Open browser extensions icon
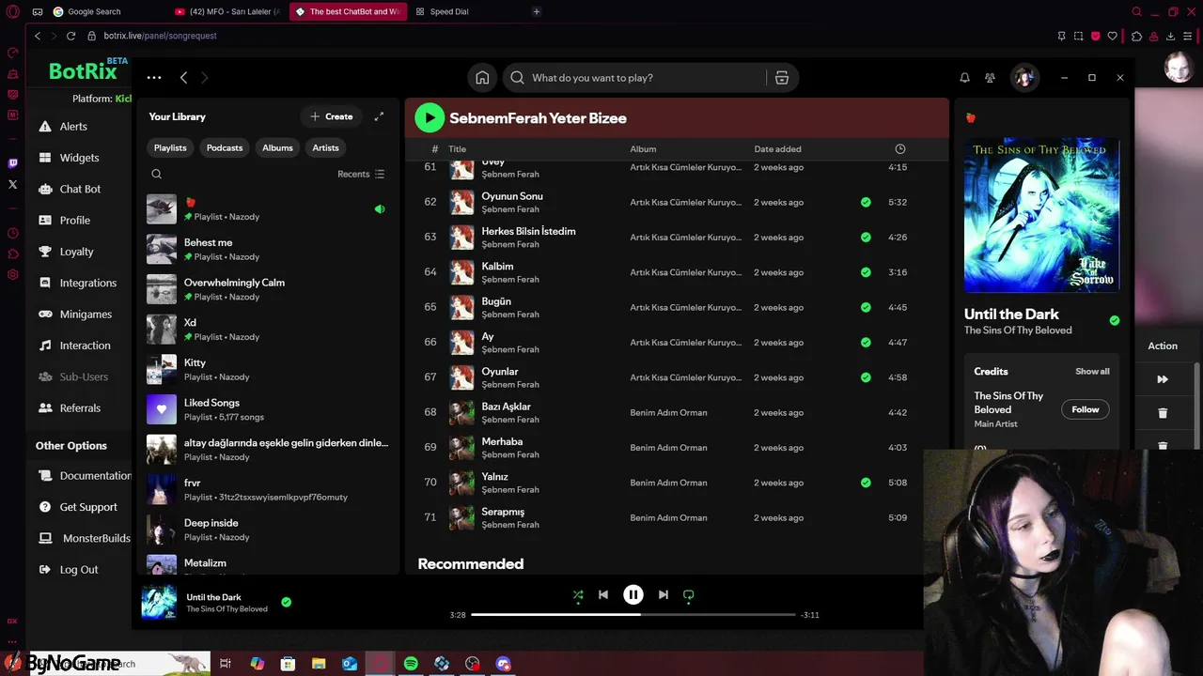This screenshot has height=676, width=1203. [x=1136, y=36]
